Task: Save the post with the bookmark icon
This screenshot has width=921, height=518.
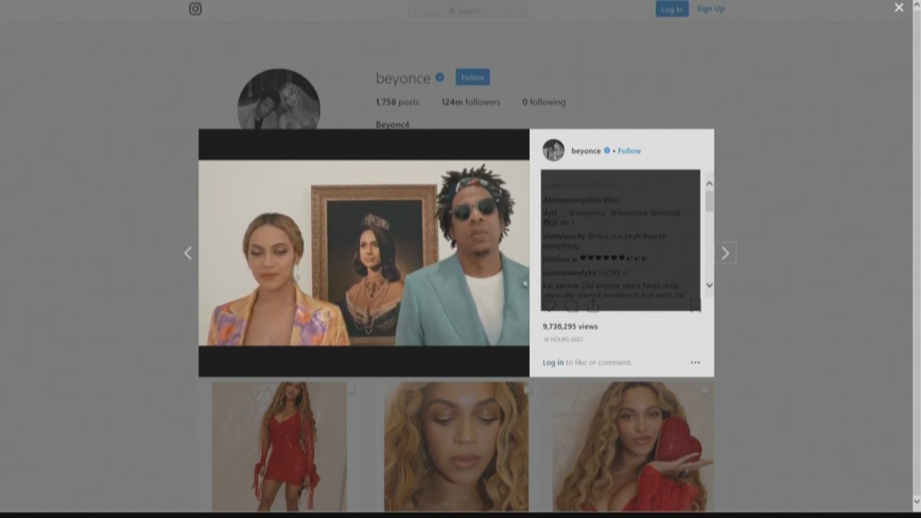Action: (695, 305)
